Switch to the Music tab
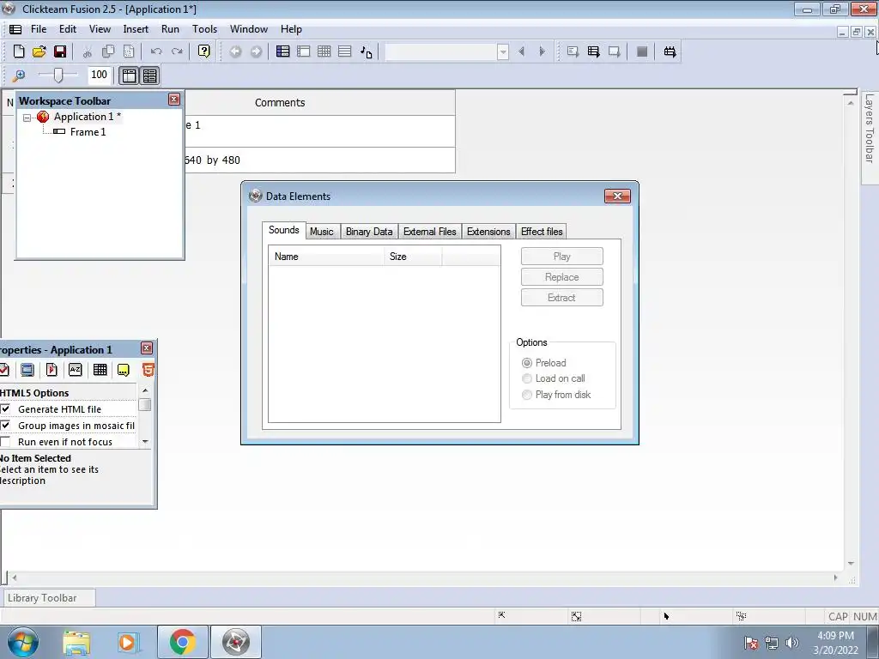 pyautogui.click(x=322, y=232)
